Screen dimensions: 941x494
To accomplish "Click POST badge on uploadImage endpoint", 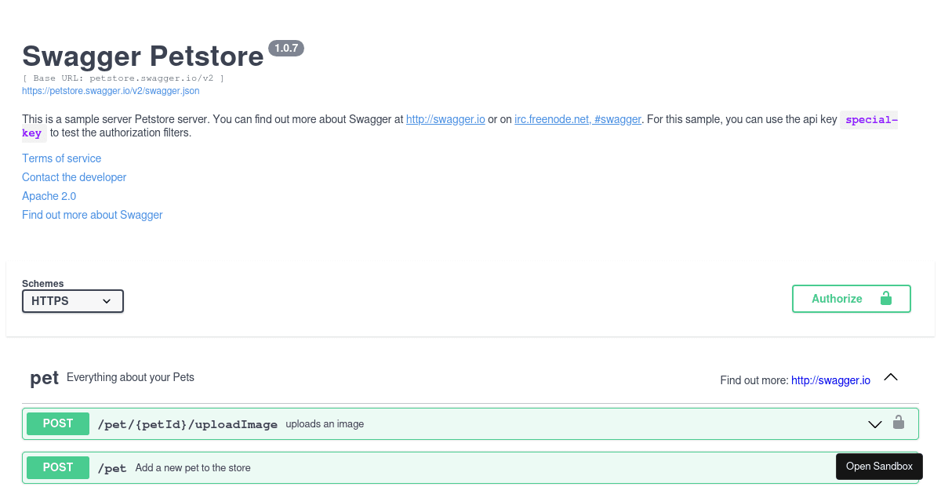I will (x=58, y=423).
